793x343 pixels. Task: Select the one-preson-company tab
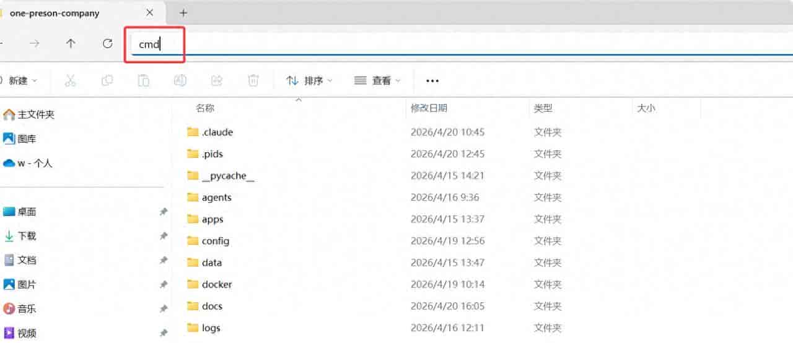[x=81, y=13]
